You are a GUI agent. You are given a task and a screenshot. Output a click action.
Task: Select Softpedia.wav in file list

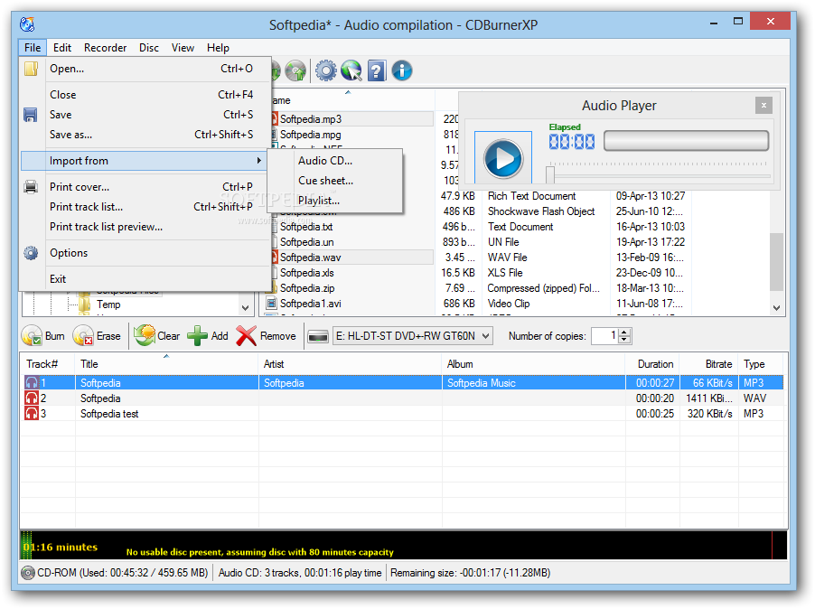click(x=310, y=258)
